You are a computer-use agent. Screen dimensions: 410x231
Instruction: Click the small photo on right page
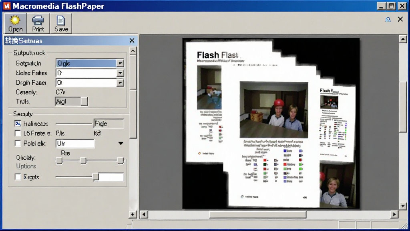tap(329, 102)
